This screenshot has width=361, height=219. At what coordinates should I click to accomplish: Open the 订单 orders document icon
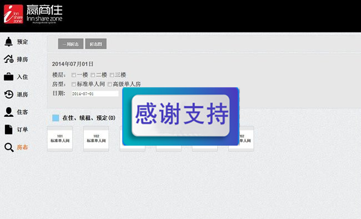(9, 130)
